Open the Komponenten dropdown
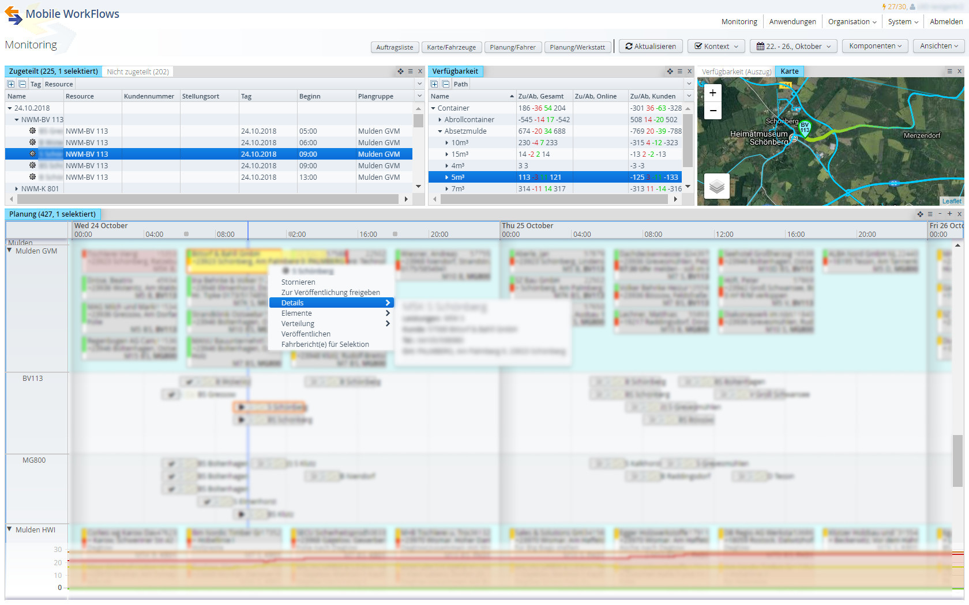The image size is (969, 605). [875, 46]
